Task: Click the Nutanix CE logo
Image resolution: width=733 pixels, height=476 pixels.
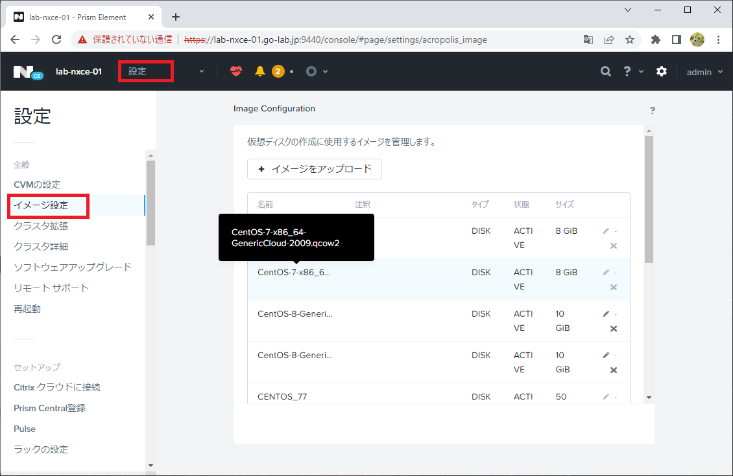Action: pos(27,71)
